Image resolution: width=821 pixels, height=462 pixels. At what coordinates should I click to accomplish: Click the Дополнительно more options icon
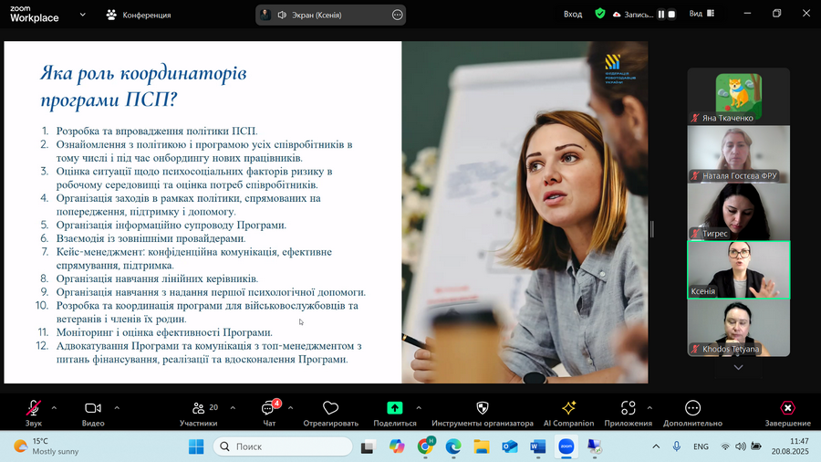[x=692, y=408]
